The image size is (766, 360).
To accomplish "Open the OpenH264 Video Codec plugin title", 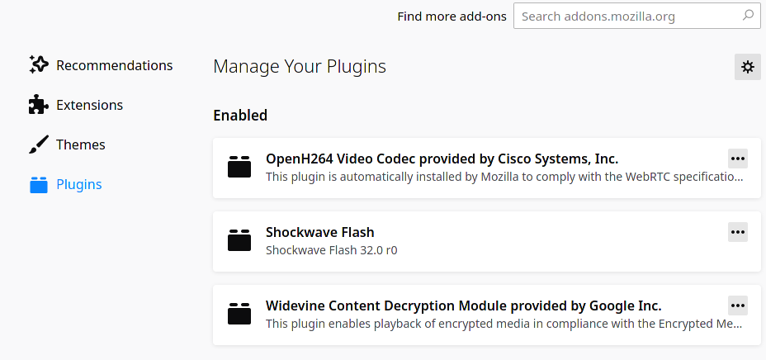I will coord(442,159).
